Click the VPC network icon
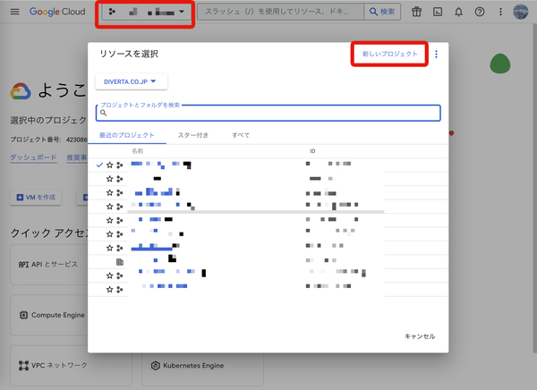The height and width of the screenshot is (390, 537). [23, 365]
